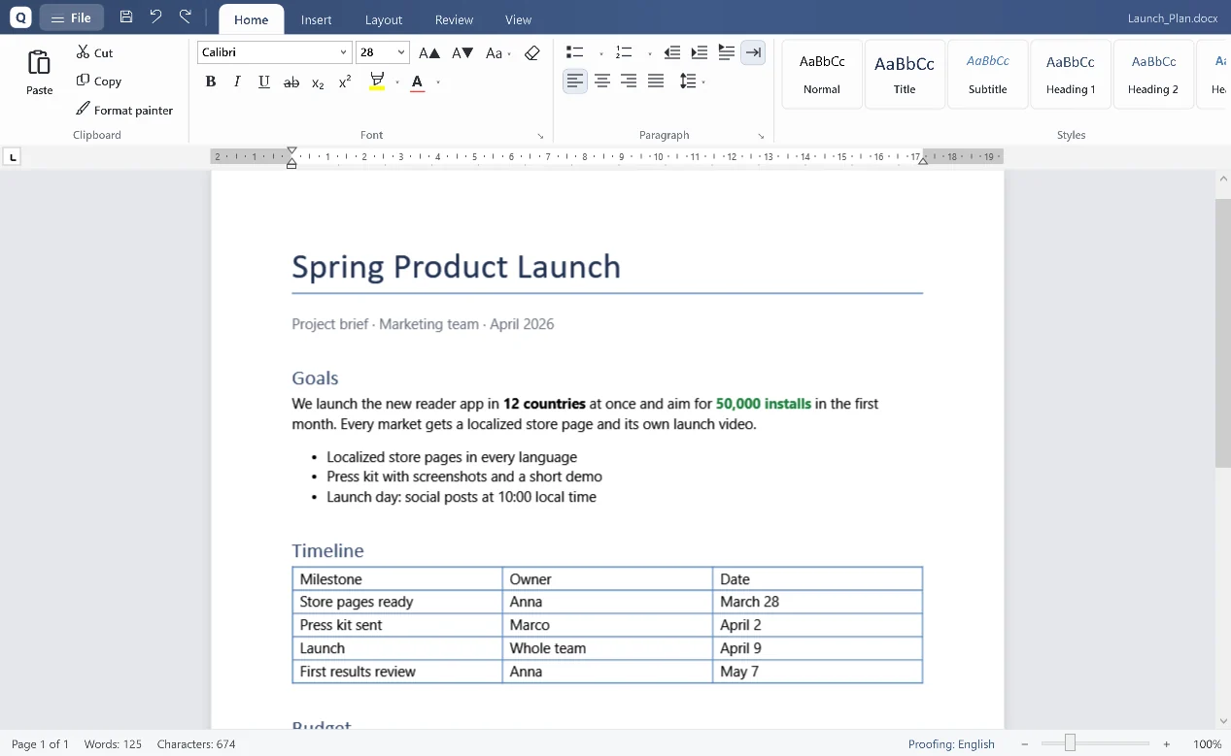Click the Undo arrow icon

pos(155,16)
